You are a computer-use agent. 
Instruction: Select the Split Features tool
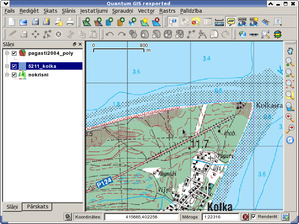click(202, 34)
